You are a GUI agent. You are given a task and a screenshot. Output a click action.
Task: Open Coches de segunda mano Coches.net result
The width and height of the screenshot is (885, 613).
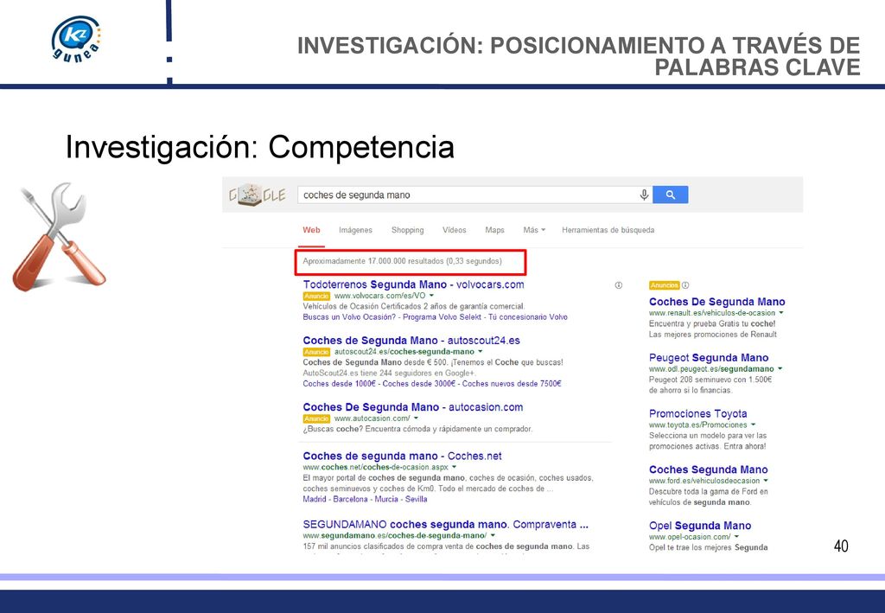402,457
